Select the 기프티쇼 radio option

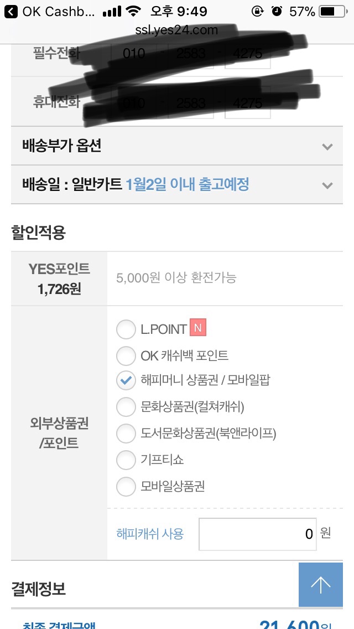(126, 460)
